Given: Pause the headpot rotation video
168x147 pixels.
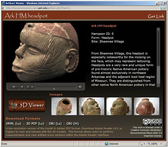Looking at the screenshot, I should [x=14, y=87].
